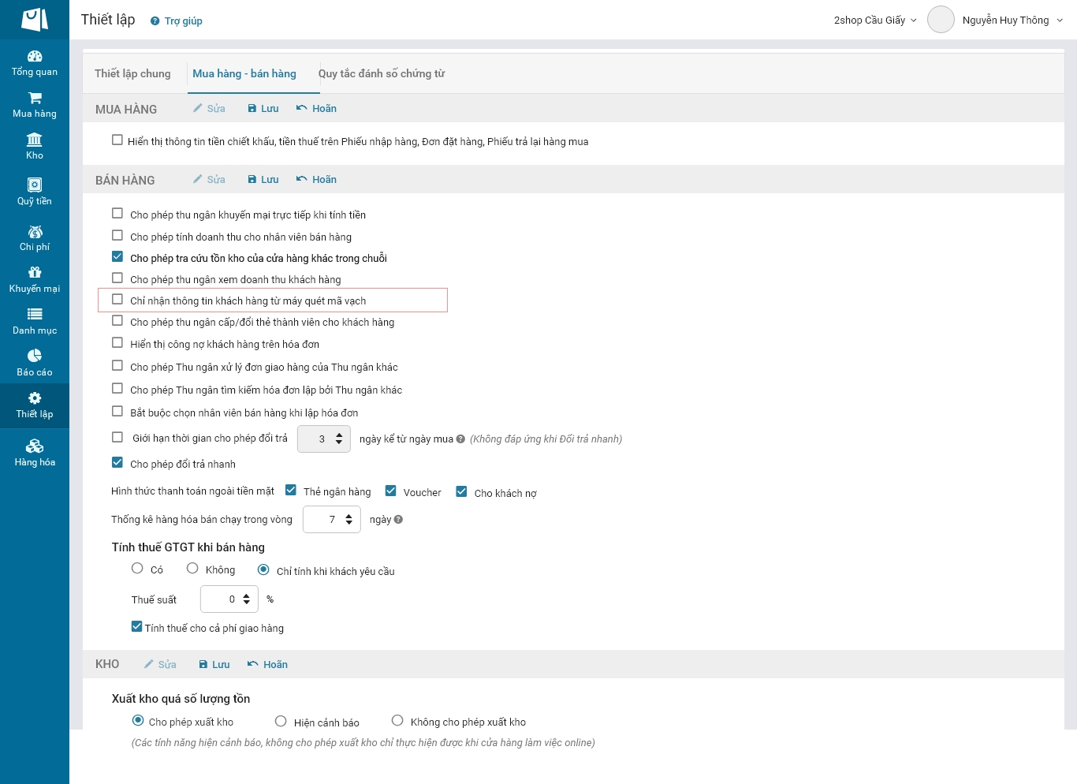The width and height of the screenshot is (1077, 784).
Task: Select Không radio for GTGT tax
Action: [192, 568]
